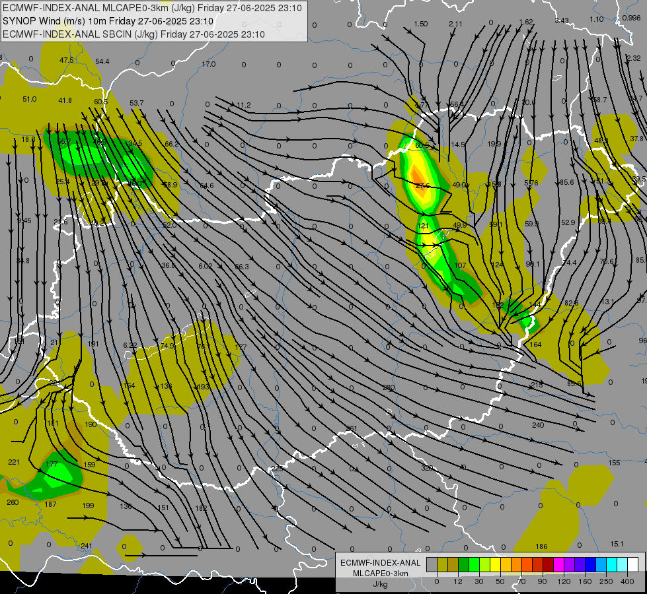The width and height of the screenshot is (647, 594).
Task: Click the map value 155
Action: (614, 463)
